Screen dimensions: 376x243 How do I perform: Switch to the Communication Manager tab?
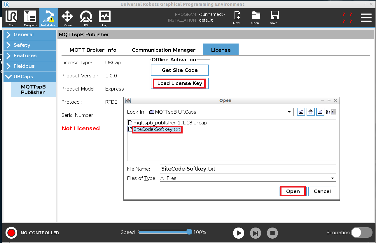click(x=164, y=50)
